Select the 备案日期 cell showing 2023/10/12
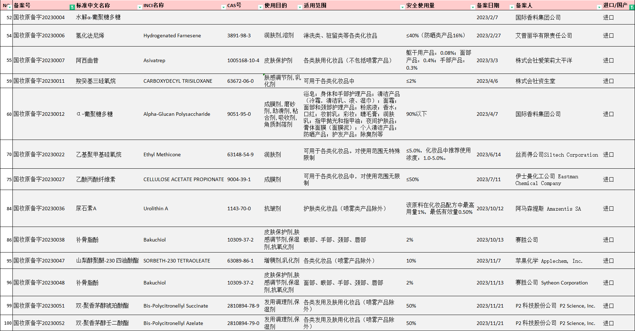This screenshot has height=331, width=635. [491, 208]
